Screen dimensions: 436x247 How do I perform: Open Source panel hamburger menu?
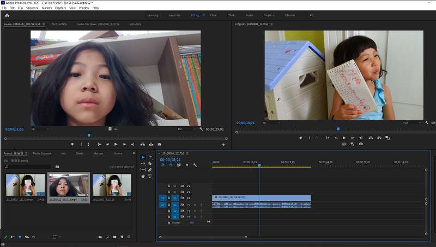(44, 24)
